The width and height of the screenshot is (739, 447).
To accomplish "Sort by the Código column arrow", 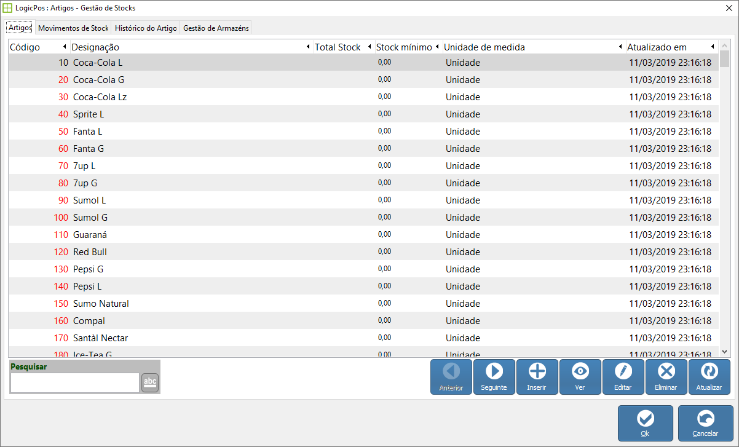I will [65, 47].
